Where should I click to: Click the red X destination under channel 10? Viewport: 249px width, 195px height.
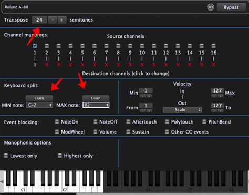point(142,65)
